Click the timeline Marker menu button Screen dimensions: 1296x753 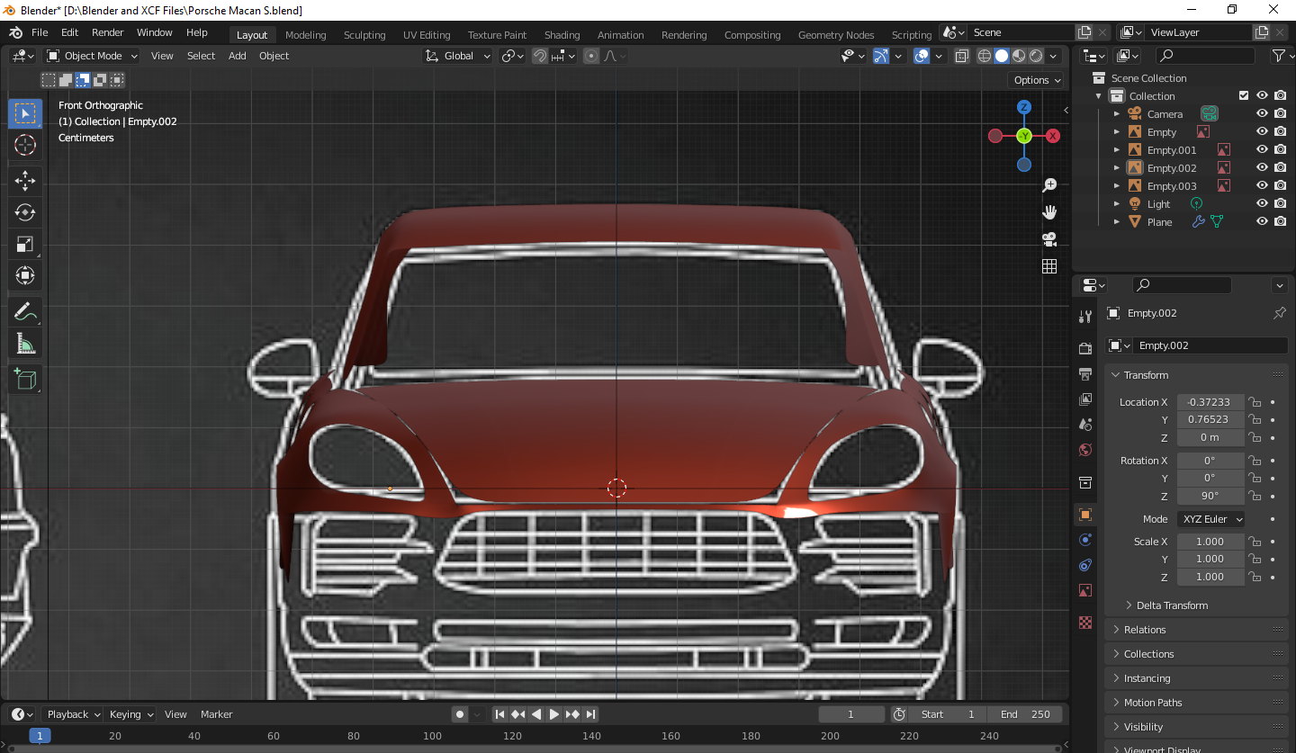(x=216, y=714)
